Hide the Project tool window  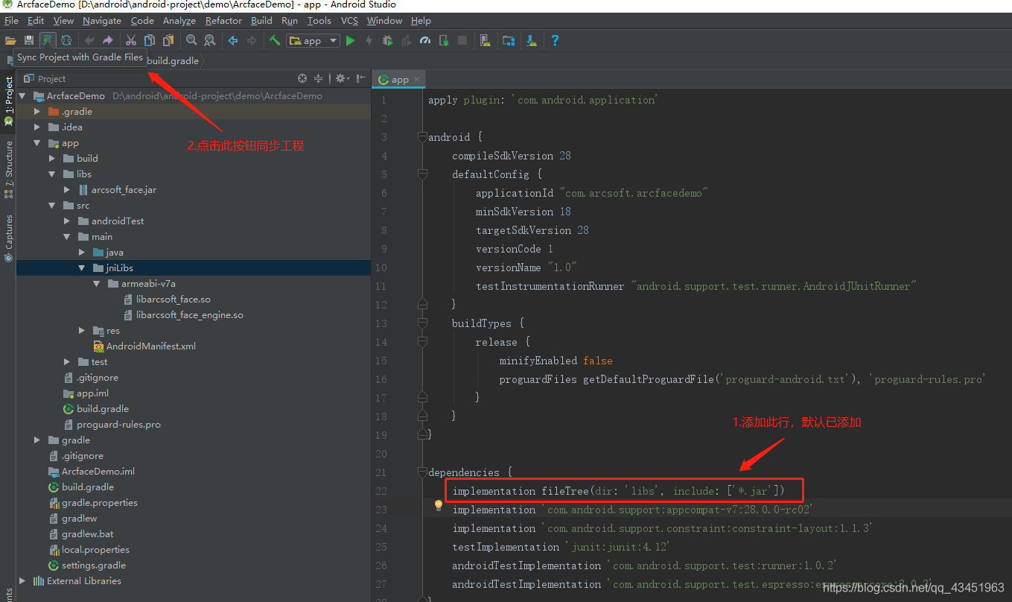(361, 78)
